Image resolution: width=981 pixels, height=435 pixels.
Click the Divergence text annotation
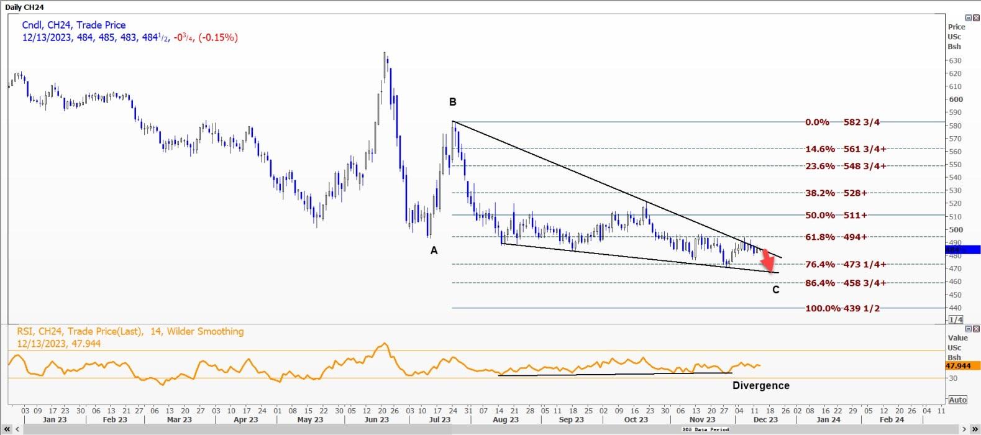(761, 385)
